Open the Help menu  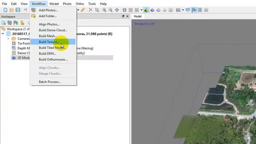click(103, 4)
